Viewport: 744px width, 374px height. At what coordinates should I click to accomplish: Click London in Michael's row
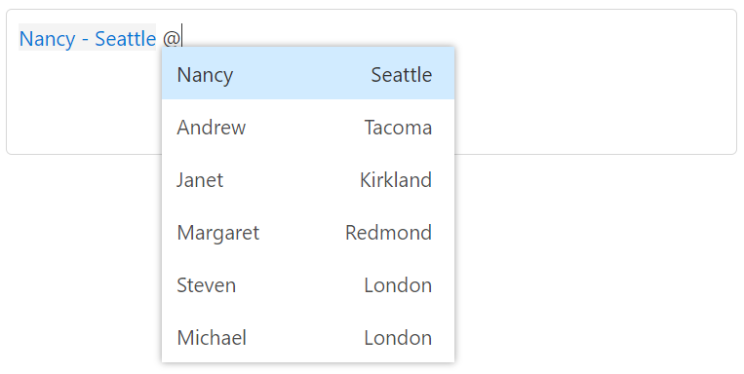[398, 338]
